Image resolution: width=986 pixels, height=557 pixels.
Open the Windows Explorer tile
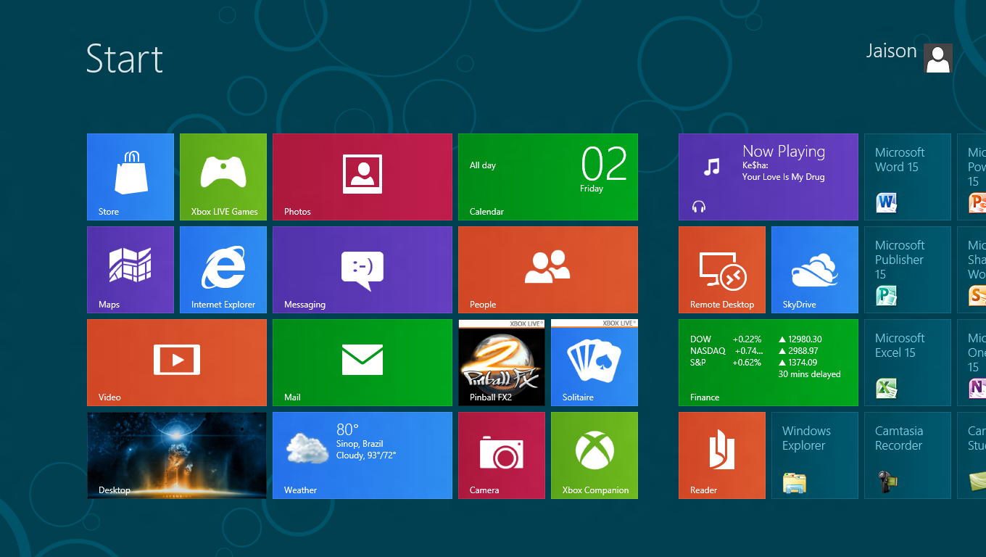815,455
